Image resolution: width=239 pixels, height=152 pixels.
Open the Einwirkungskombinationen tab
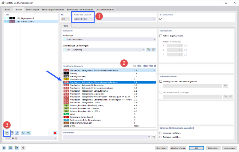[x=80, y=10]
